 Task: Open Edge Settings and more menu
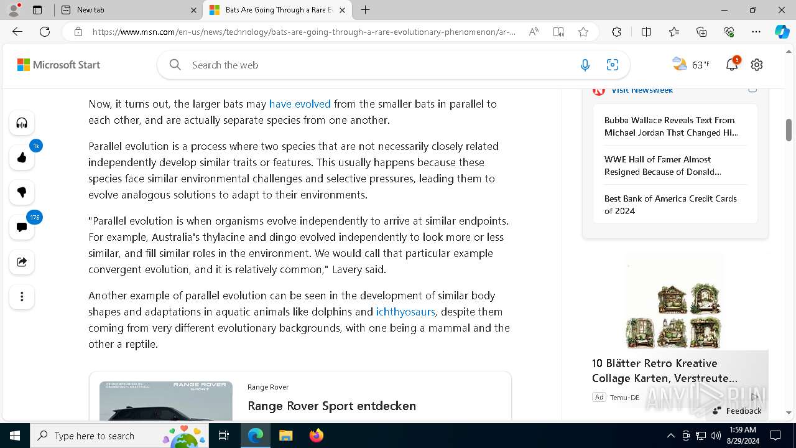tap(756, 32)
